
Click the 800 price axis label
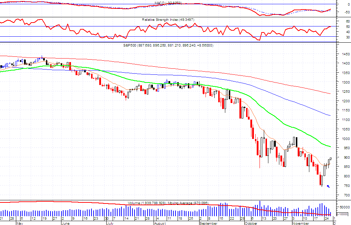click(x=346, y=176)
